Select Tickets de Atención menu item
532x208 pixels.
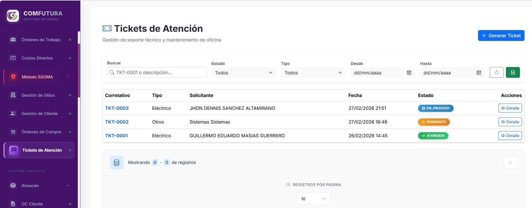tap(39, 150)
